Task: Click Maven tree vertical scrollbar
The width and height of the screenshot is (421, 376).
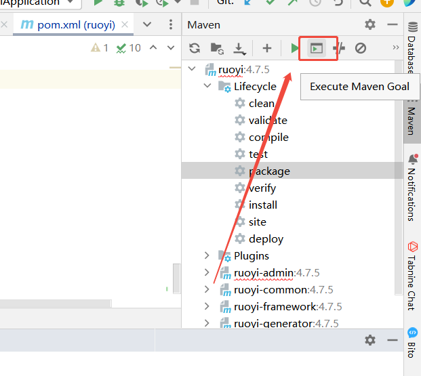Action: tap(399, 177)
